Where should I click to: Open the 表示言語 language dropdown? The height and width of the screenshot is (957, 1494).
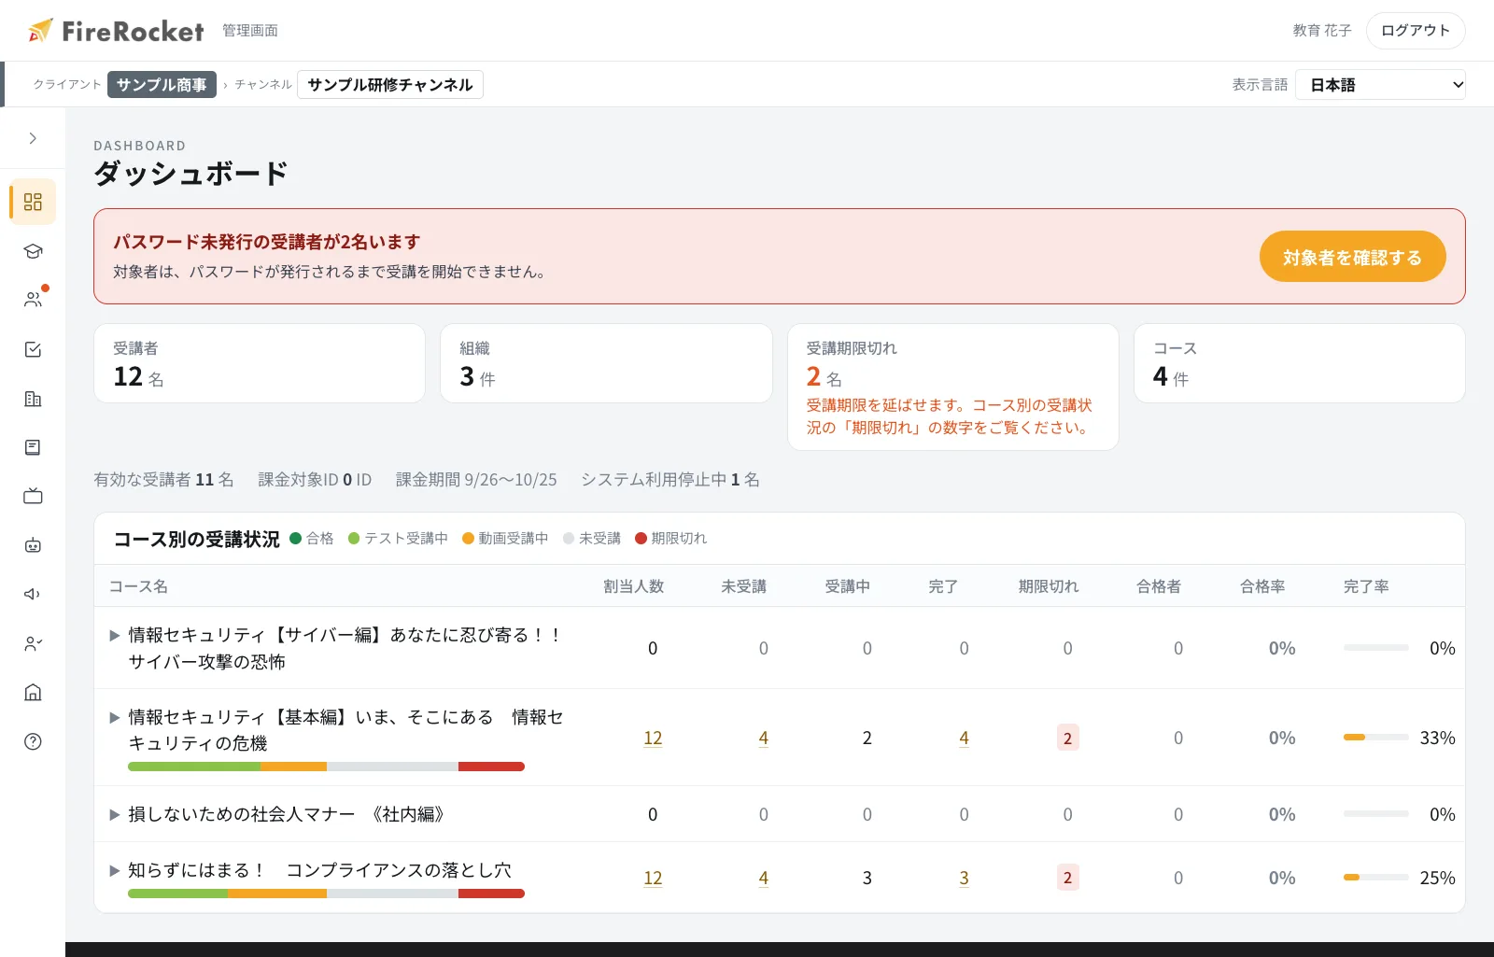1380,85
